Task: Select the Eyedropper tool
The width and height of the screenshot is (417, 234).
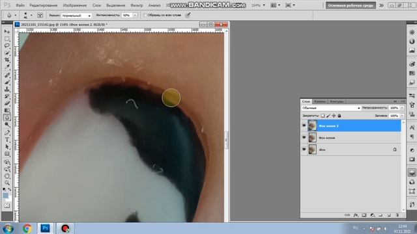Action: 7,67
